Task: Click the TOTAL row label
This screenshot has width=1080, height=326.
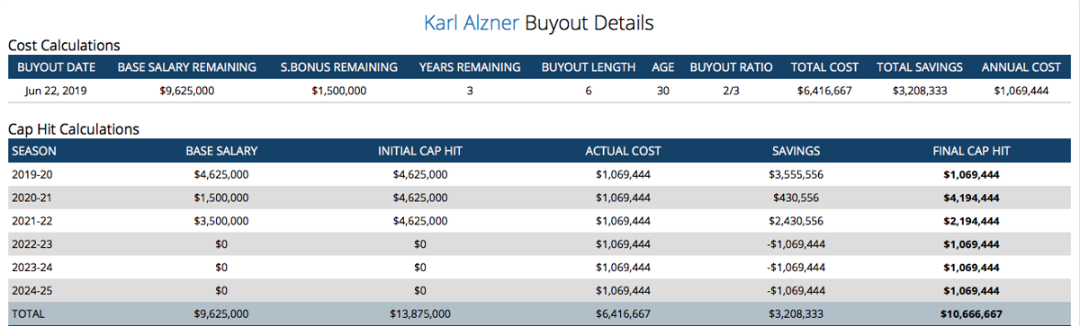Action: (28, 313)
